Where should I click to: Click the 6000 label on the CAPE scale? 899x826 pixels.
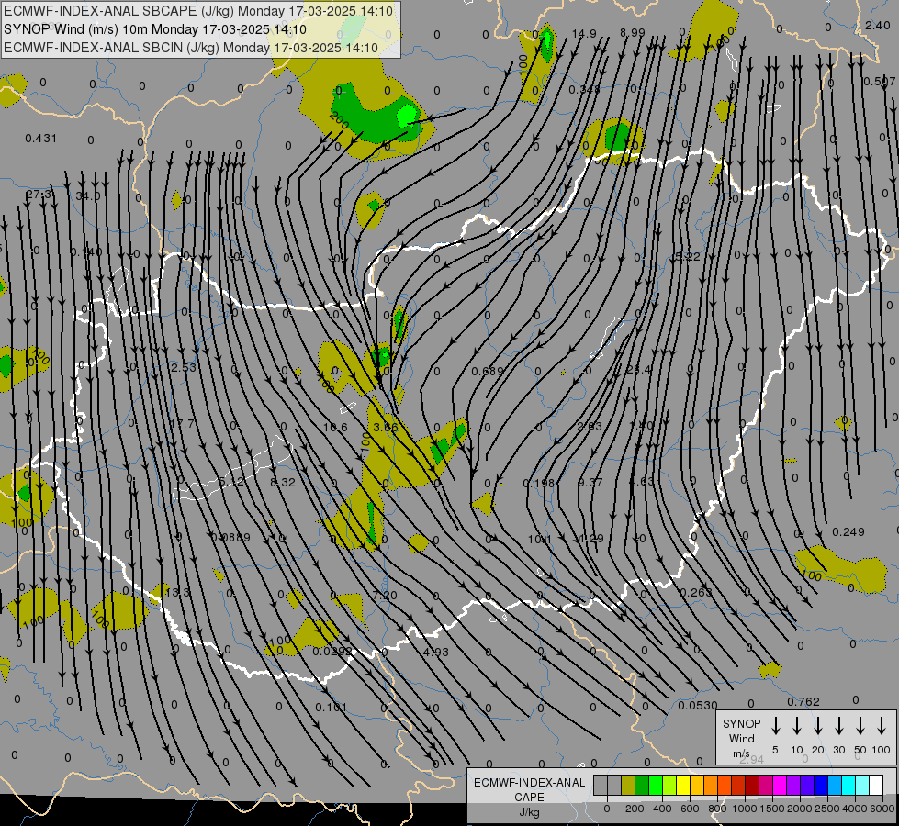[x=884, y=809]
